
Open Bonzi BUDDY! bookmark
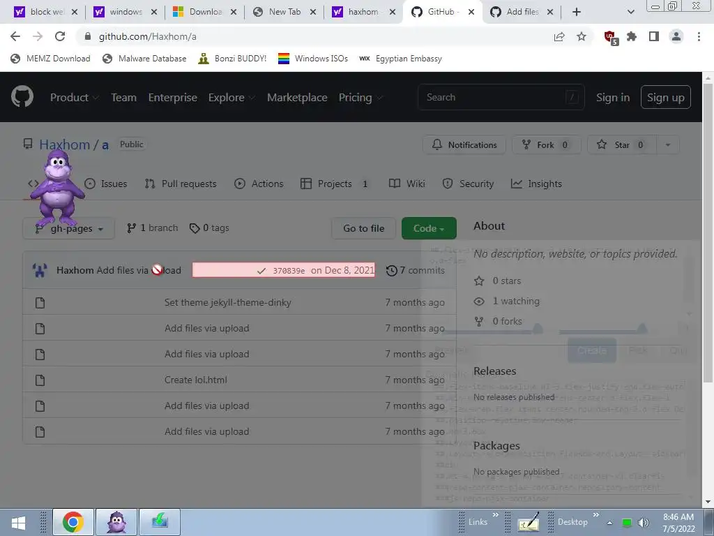tap(232, 59)
